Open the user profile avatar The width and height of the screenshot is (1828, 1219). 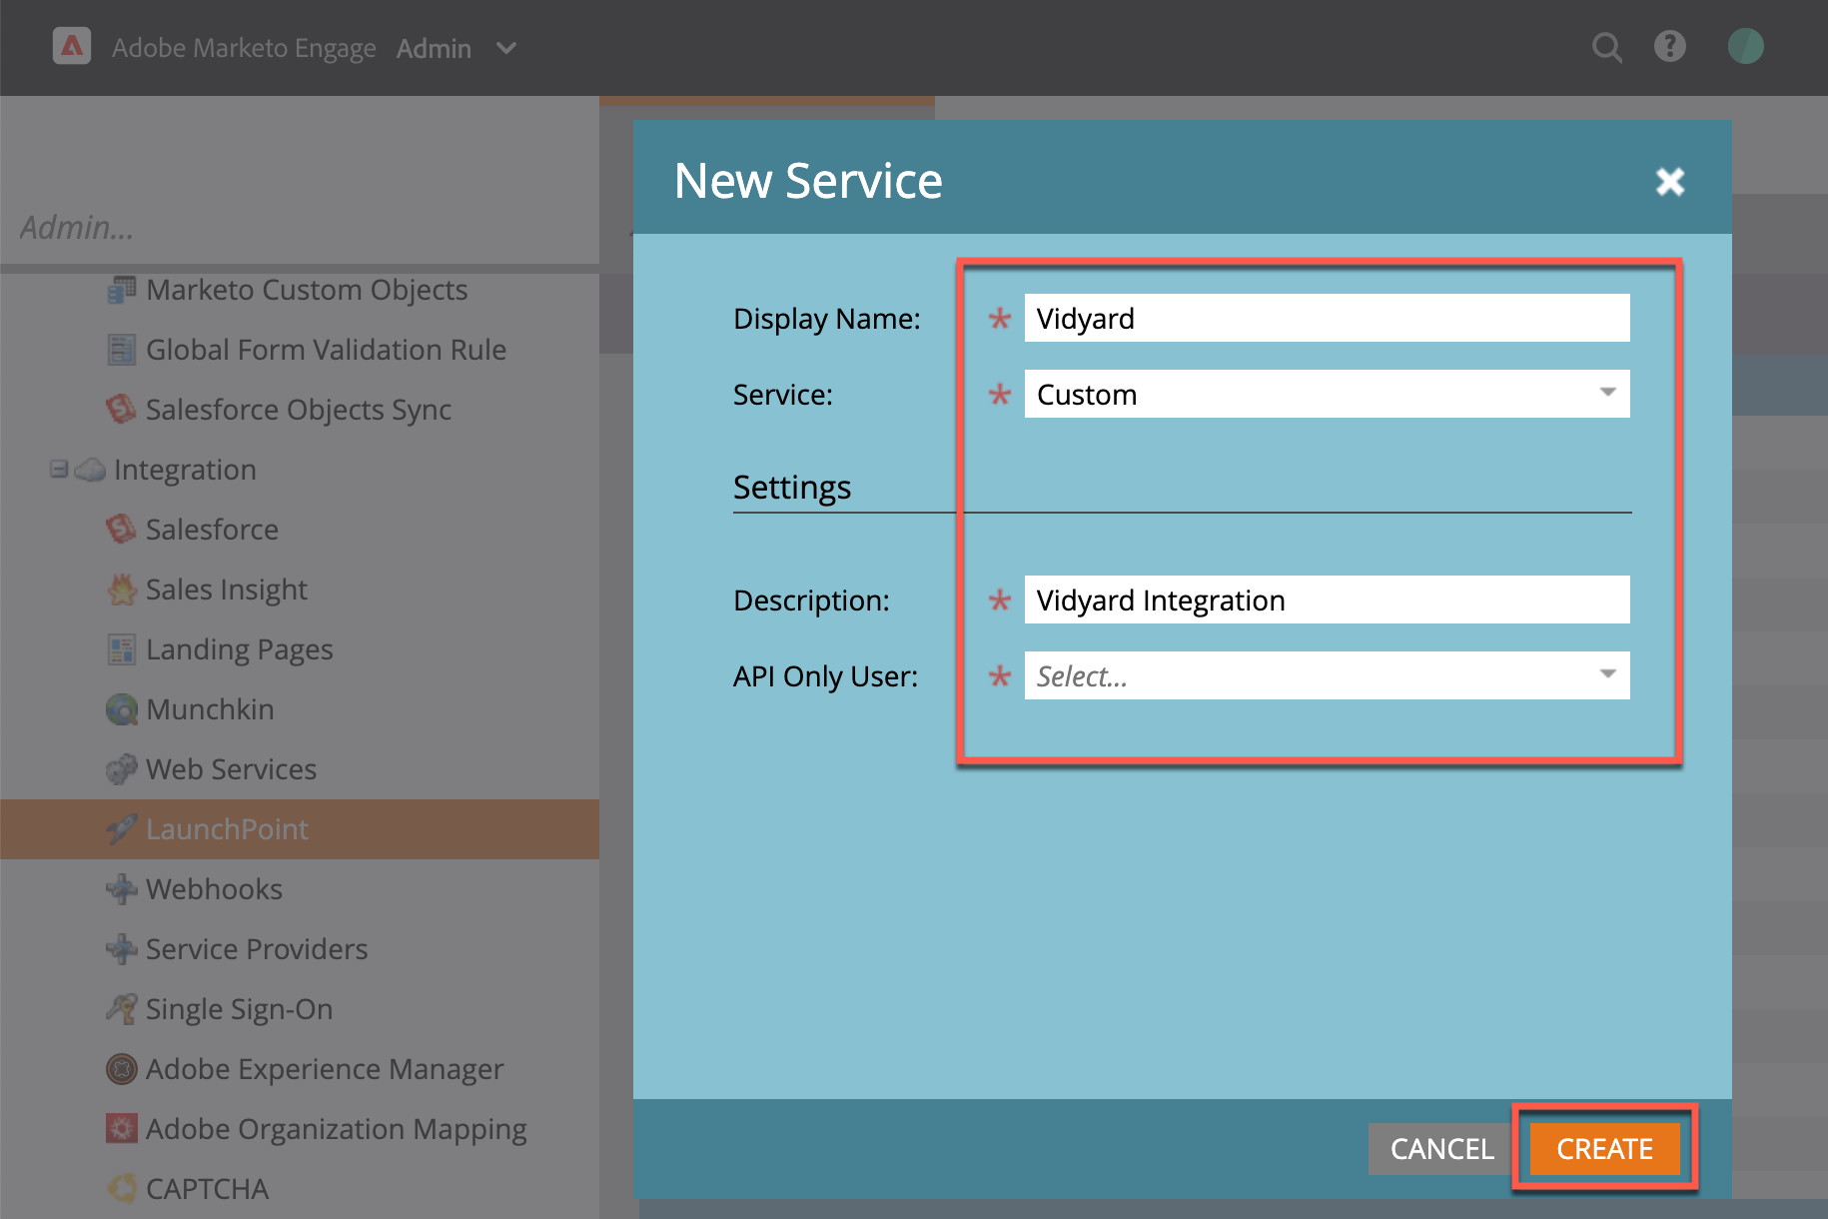[x=1746, y=46]
